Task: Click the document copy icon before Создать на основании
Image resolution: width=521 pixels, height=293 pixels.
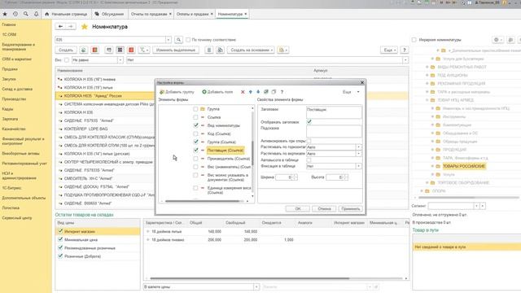Action: pyautogui.click(x=220, y=50)
